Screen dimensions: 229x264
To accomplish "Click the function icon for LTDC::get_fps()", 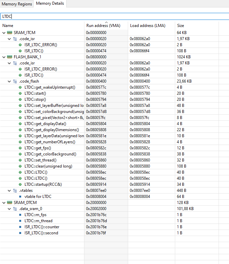I will (20, 148).
